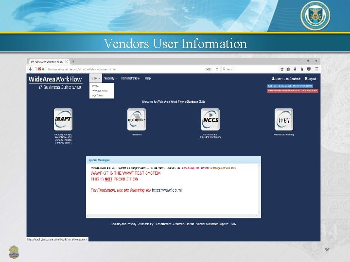This screenshot has height=262, width=350.
Task: Select the second User menu entry
Action: (100, 91)
